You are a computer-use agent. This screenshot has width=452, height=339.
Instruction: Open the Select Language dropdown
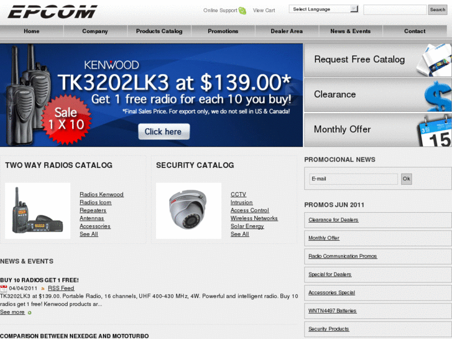coord(324,9)
